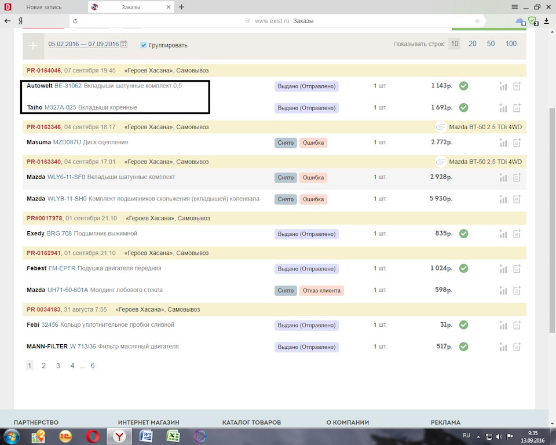
Task: Open date range 05.02.2016 — 07.09.2016
Action: click(x=83, y=44)
